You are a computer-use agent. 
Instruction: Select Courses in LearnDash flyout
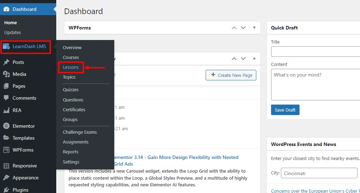coord(71,57)
